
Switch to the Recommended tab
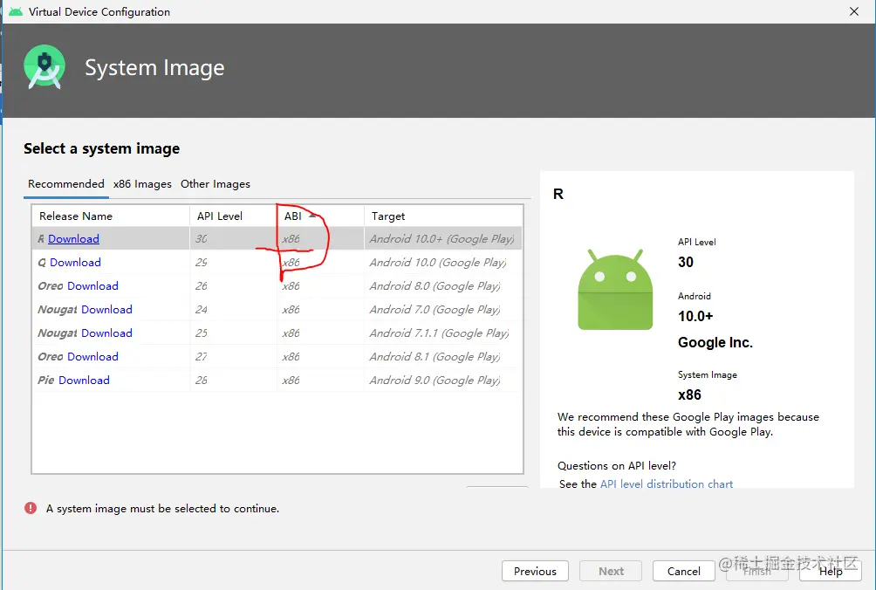(x=66, y=184)
